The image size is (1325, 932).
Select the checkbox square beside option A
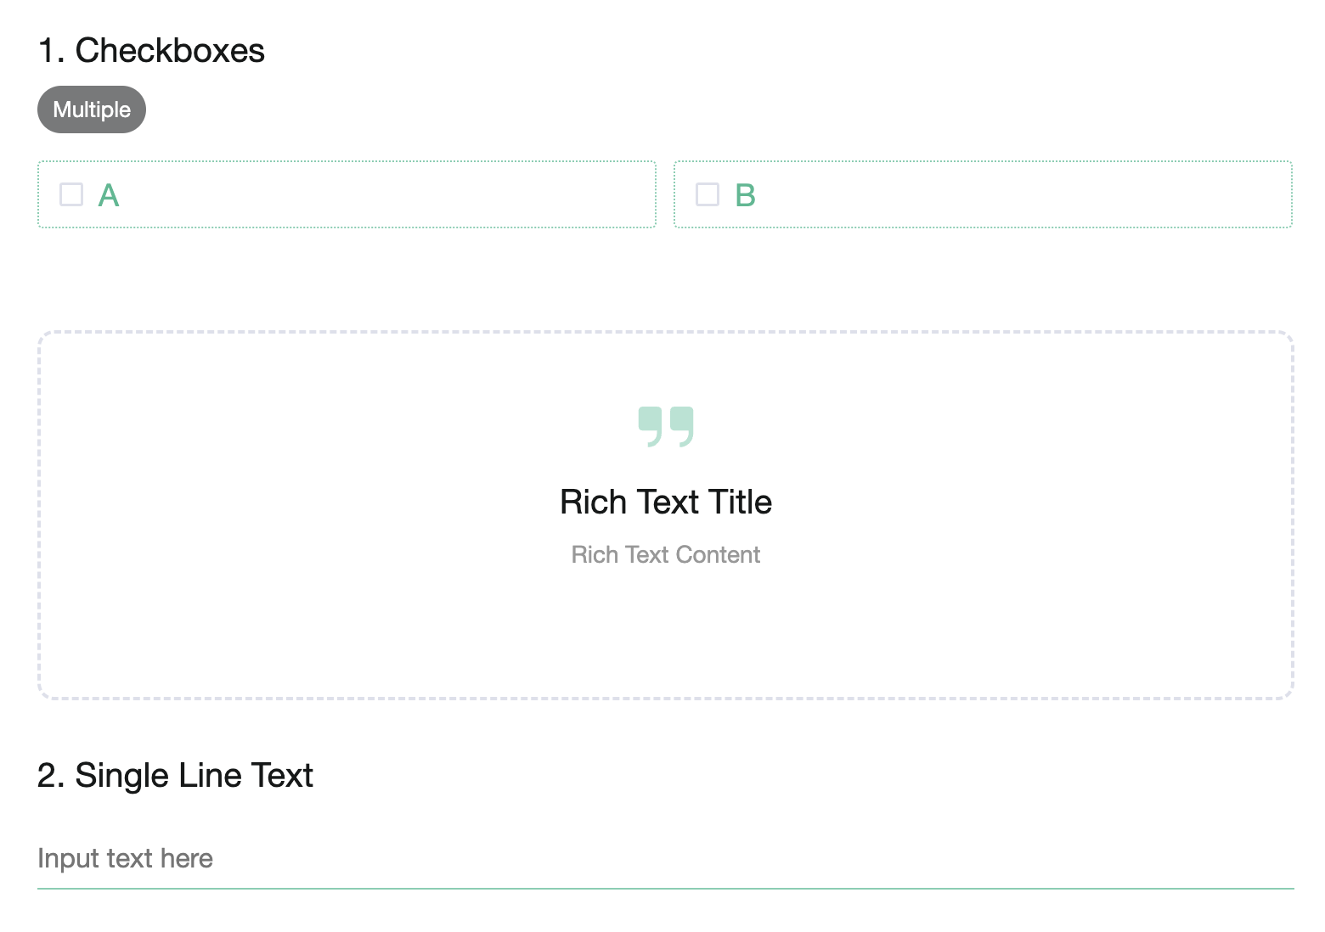(70, 194)
